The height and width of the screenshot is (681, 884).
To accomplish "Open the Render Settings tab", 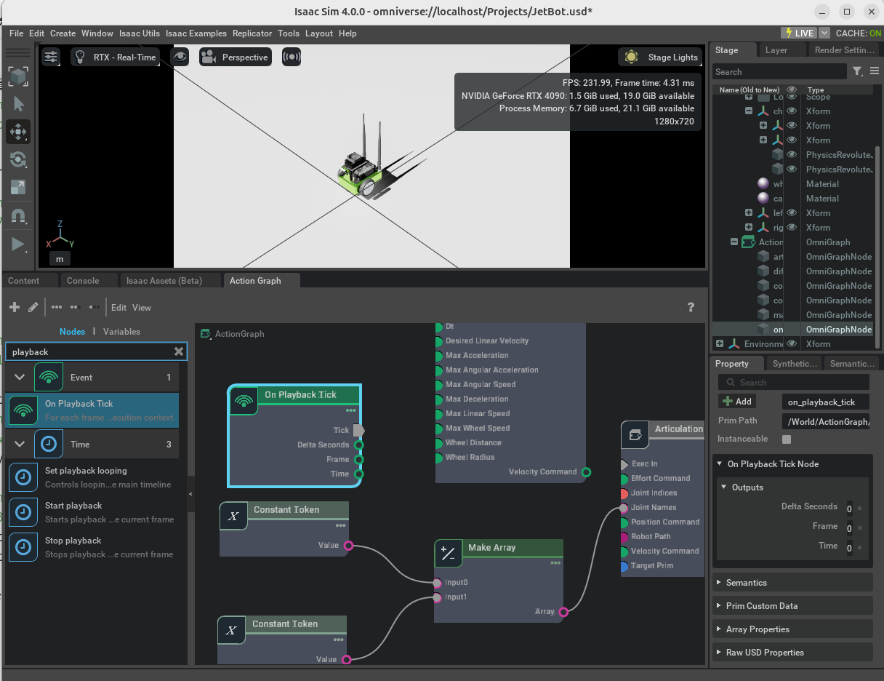I will (844, 50).
